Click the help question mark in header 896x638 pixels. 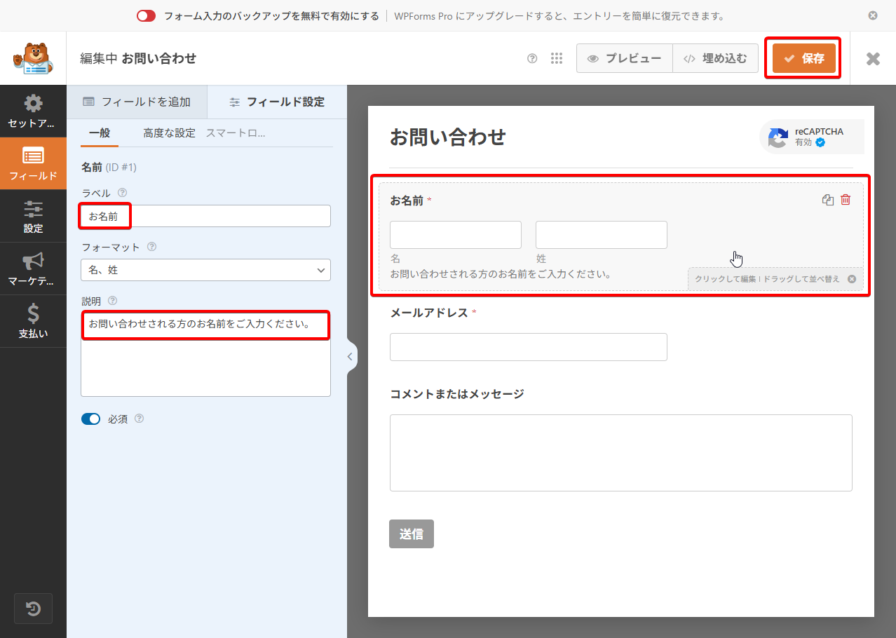(x=532, y=59)
